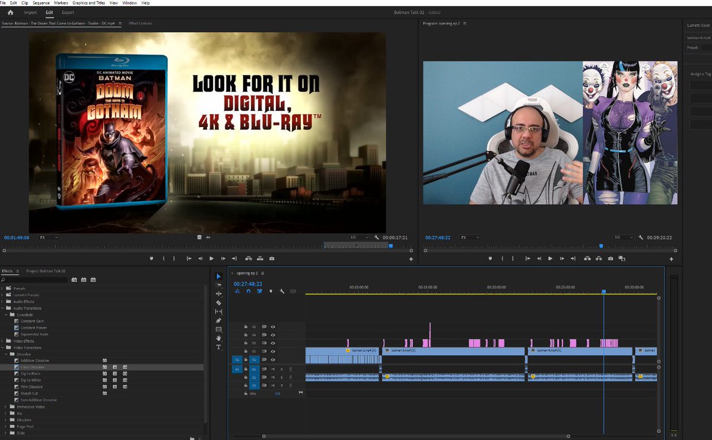Image resolution: width=712 pixels, height=440 pixels.
Task: Open timeline display settings wrench
Action: pos(282,291)
